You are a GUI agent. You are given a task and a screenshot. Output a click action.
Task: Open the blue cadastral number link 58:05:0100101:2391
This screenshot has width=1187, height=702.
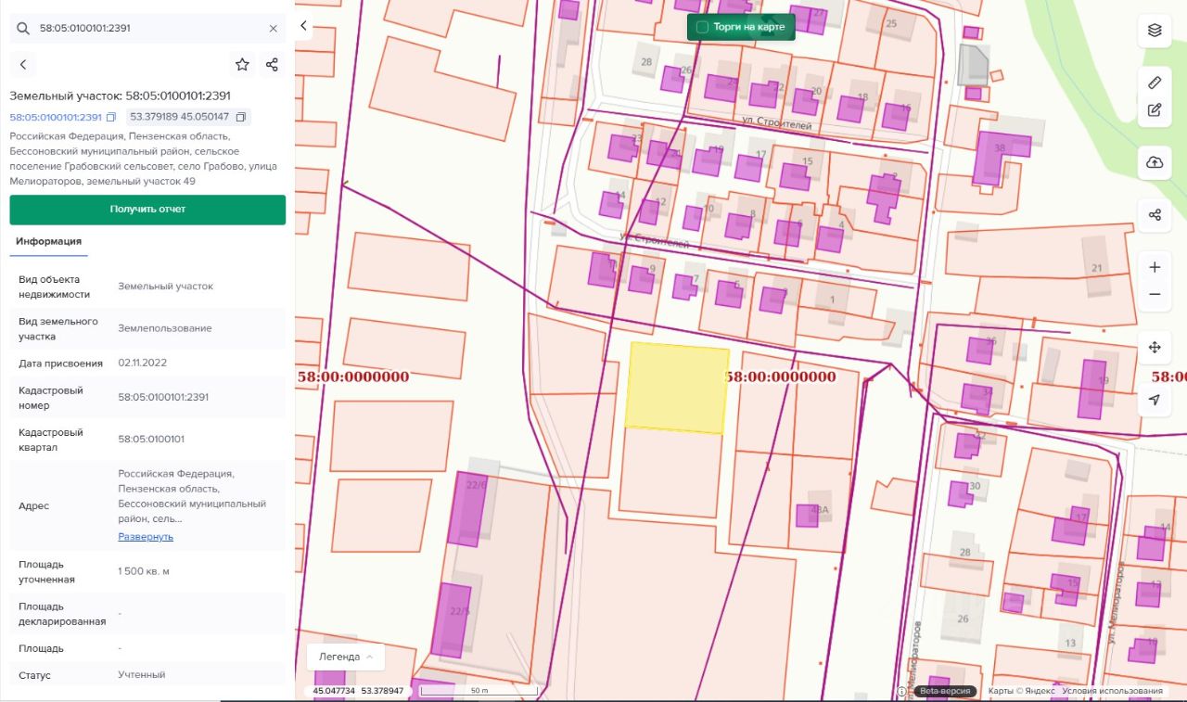(56, 117)
